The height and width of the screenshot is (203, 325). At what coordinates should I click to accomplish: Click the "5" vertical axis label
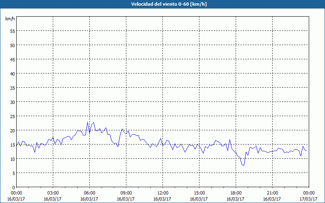(14, 173)
